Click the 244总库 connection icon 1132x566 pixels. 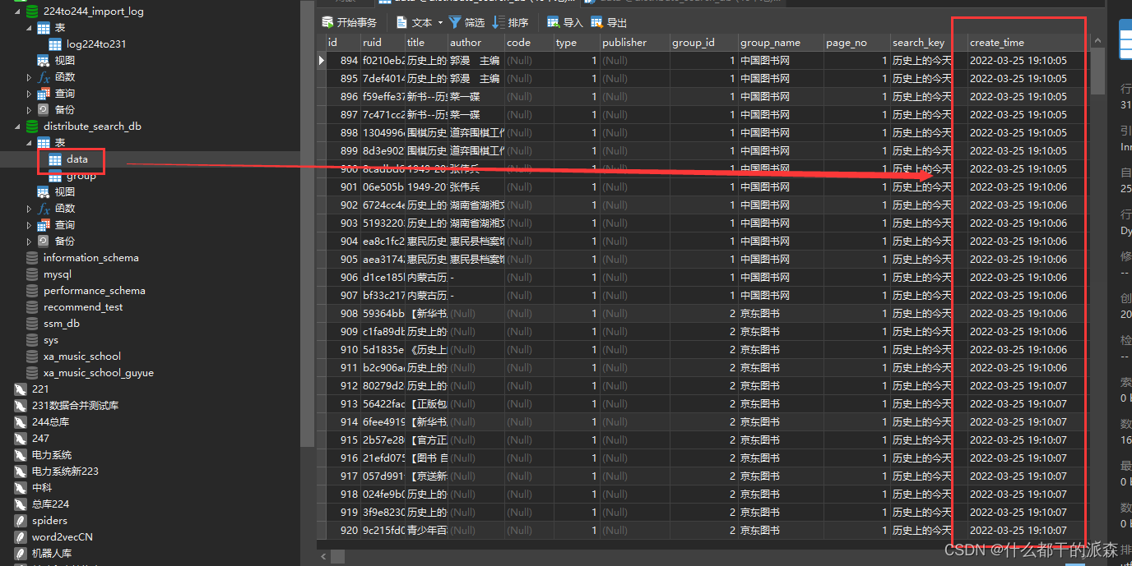tap(21, 422)
